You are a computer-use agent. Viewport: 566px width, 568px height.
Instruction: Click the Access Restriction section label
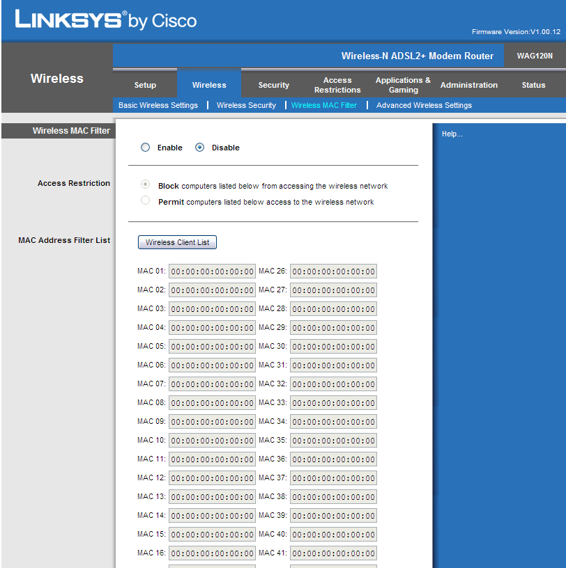tap(74, 183)
